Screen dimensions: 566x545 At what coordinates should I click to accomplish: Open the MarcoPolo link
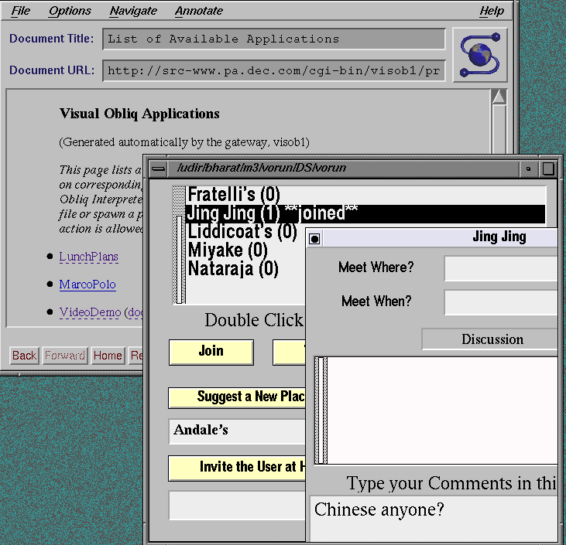tap(87, 284)
